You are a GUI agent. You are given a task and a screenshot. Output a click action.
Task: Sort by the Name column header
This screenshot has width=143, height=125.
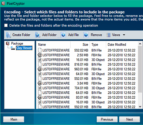coord(53,45)
